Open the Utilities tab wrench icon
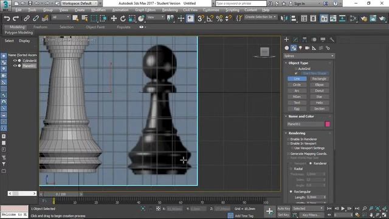The height and width of the screenshot is (219, 389). point(332,40)
